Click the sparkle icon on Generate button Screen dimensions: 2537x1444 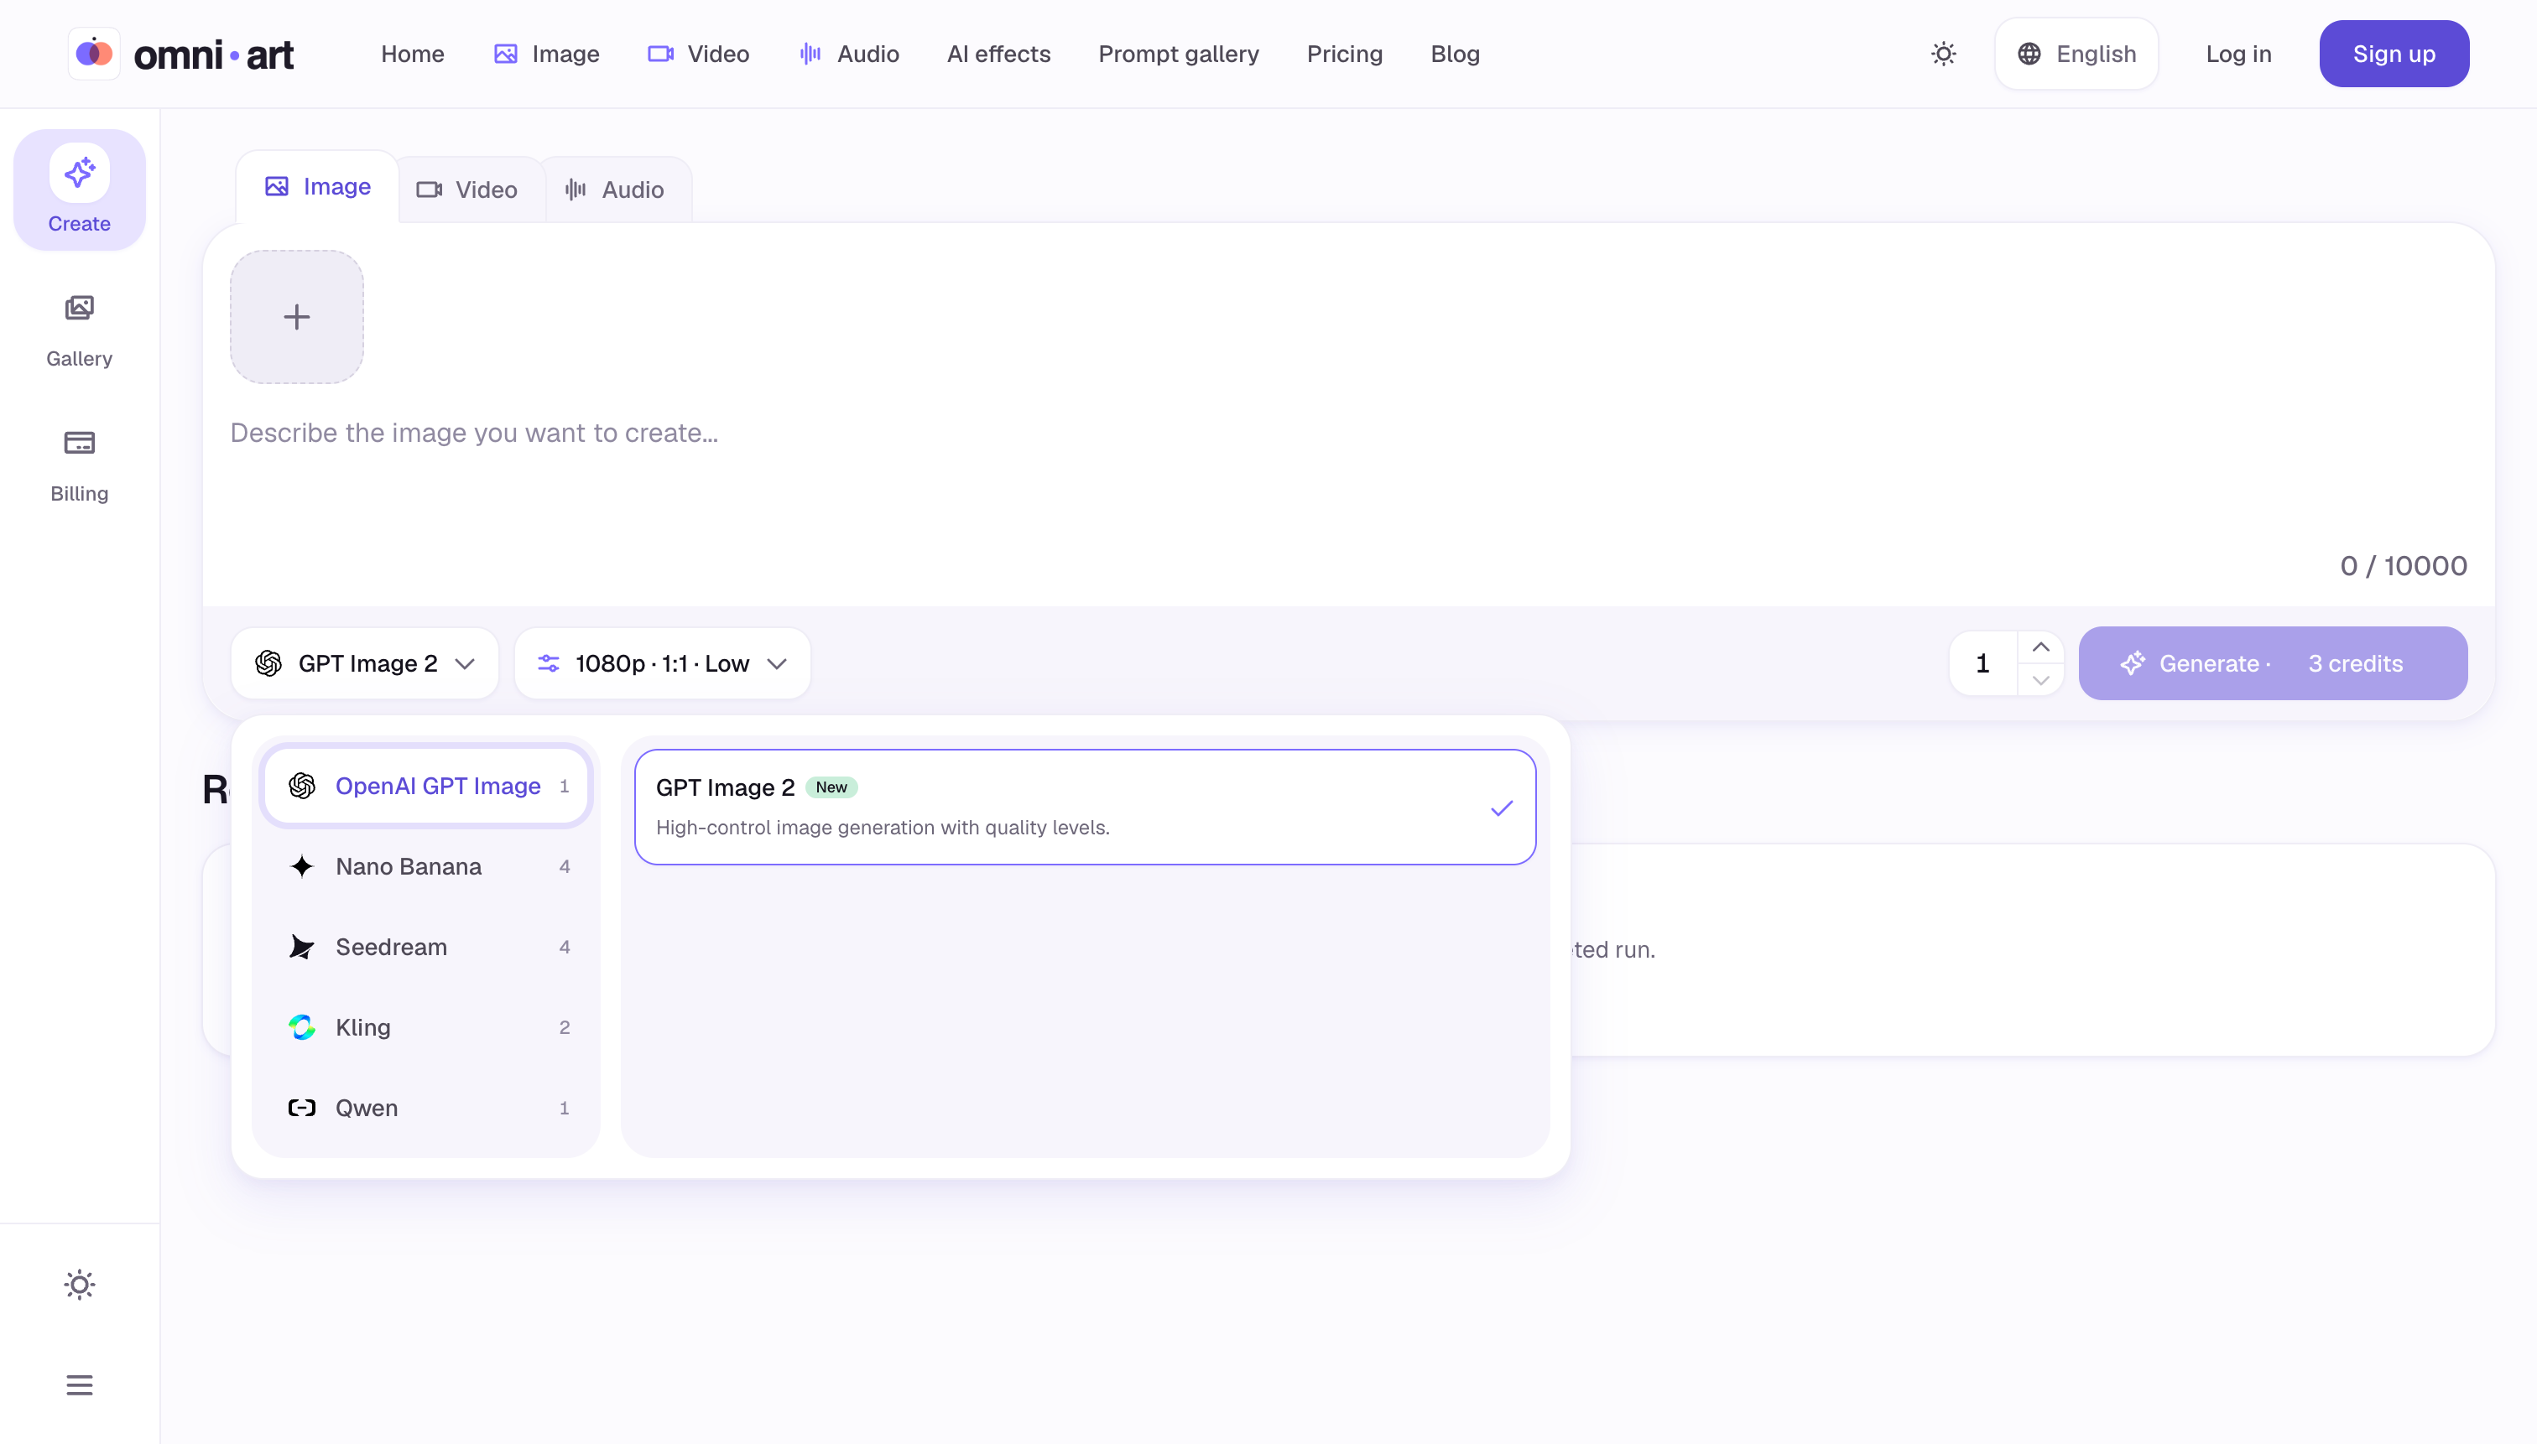point(2132,663)
